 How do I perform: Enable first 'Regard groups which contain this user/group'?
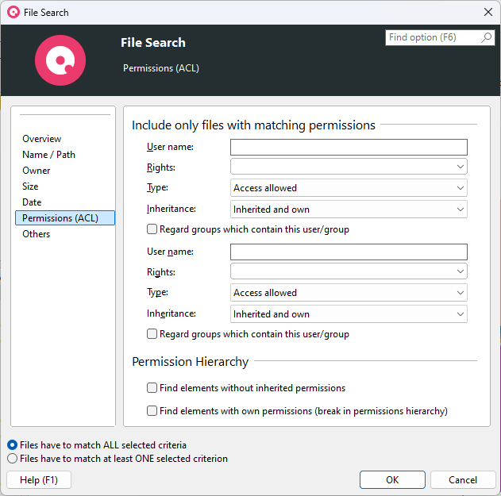(x=152, y=229)
